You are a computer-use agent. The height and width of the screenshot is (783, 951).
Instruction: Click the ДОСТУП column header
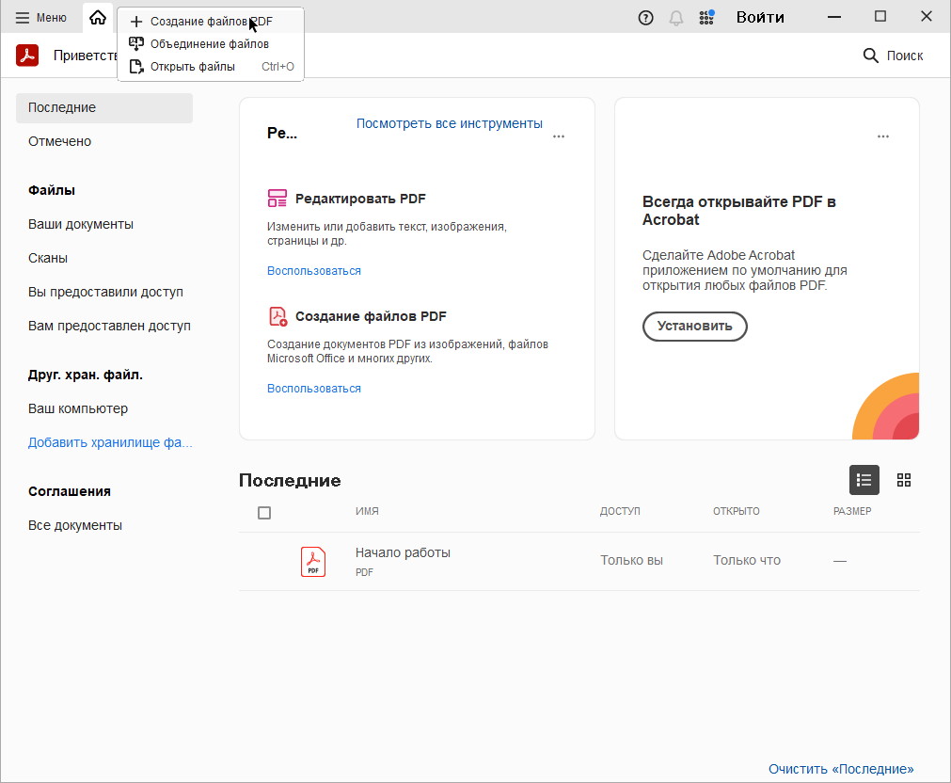[x=620, y=512]
